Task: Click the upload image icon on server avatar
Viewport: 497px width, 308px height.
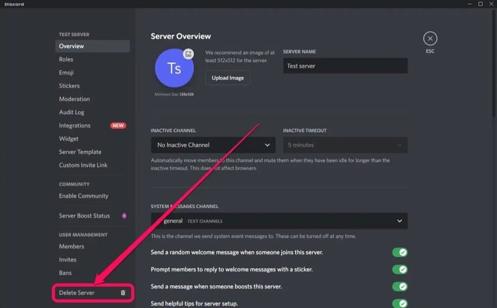Action: pyautogui.click(x=188, y=53)
